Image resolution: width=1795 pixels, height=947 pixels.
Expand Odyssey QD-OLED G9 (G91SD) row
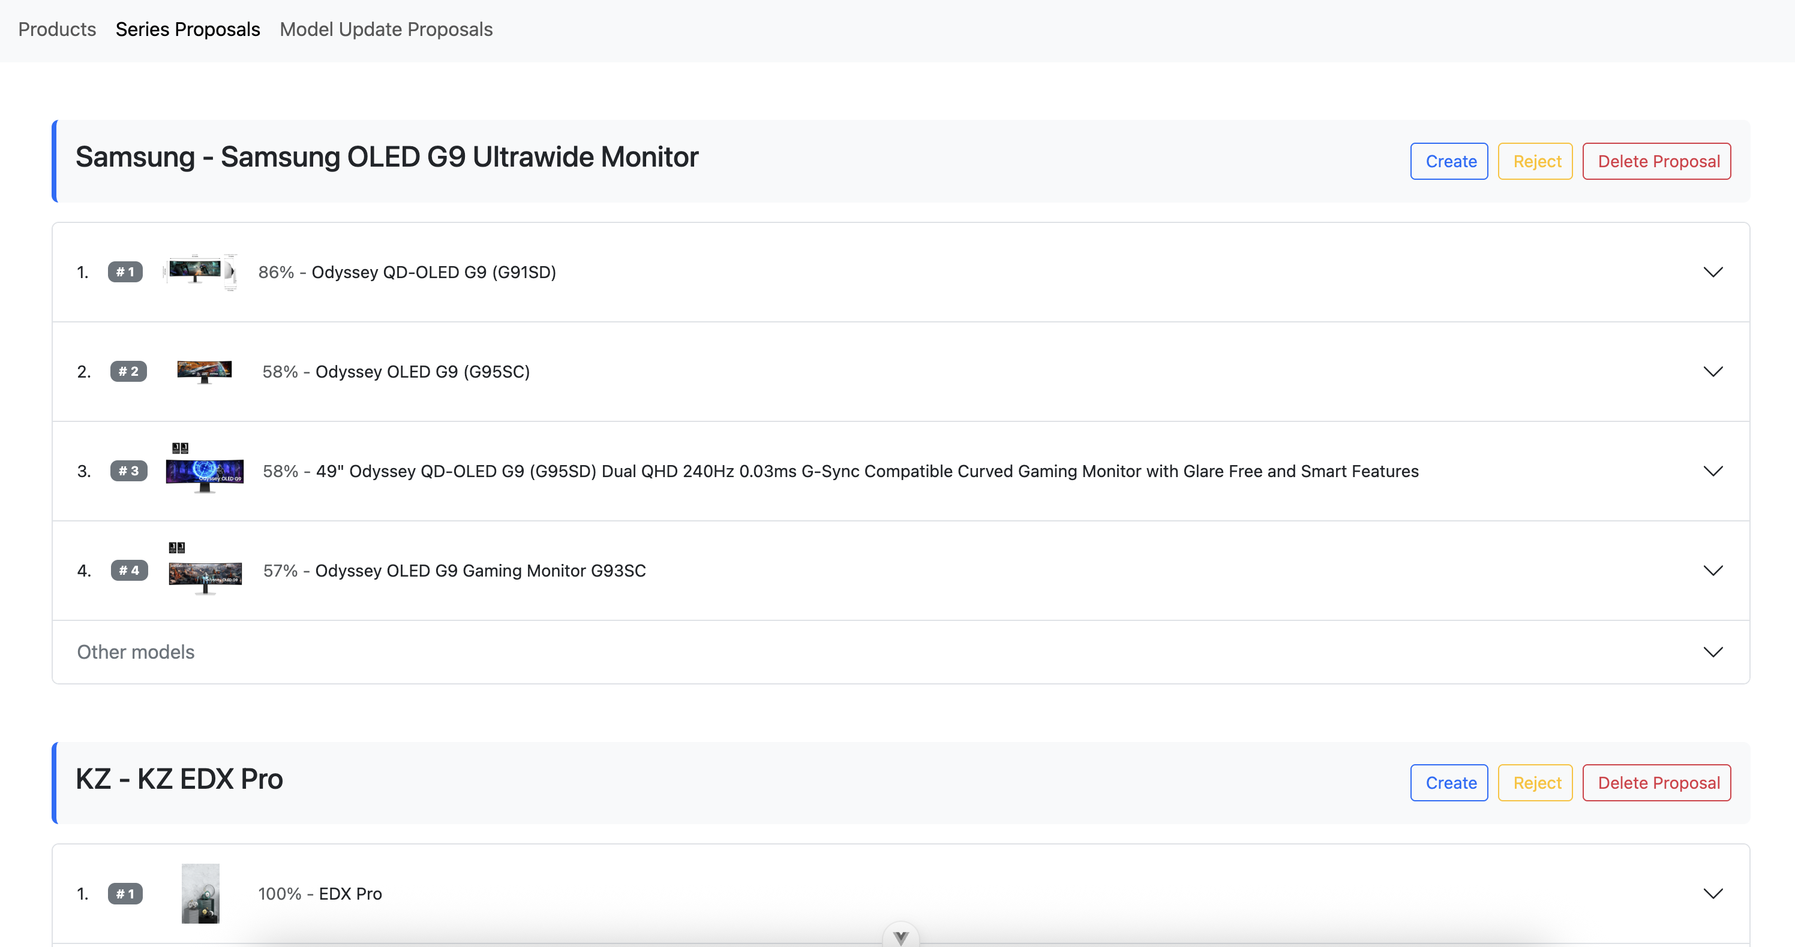(x=1713, y=272)
